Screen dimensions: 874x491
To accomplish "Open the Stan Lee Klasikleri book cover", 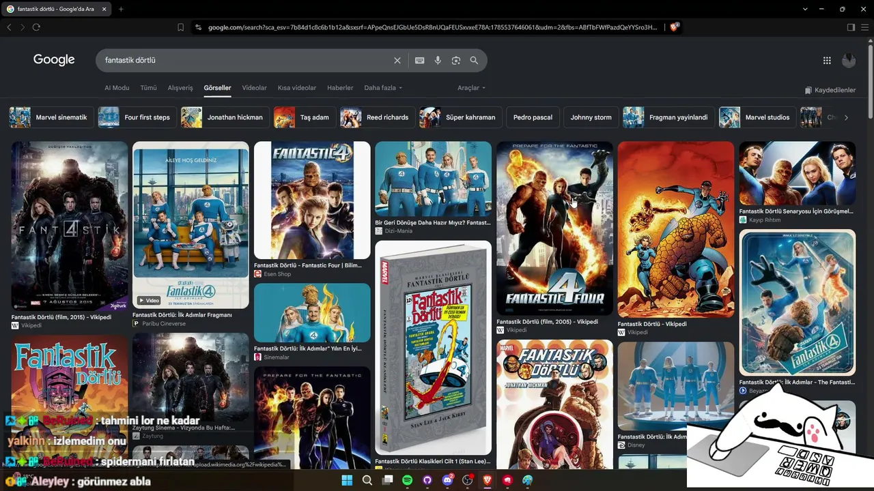I will (x=433, y=348).
